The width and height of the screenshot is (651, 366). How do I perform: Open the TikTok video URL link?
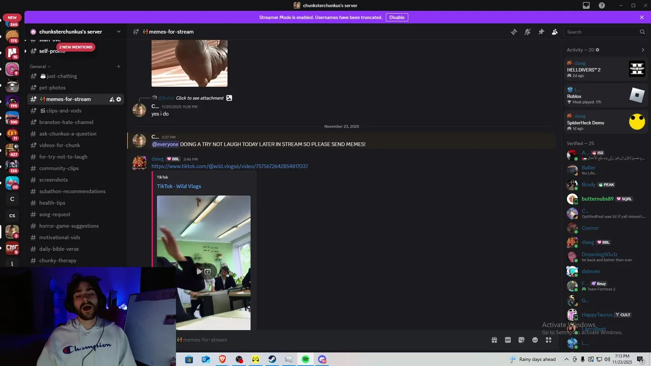pyautogui.click(x=229, y=166)
